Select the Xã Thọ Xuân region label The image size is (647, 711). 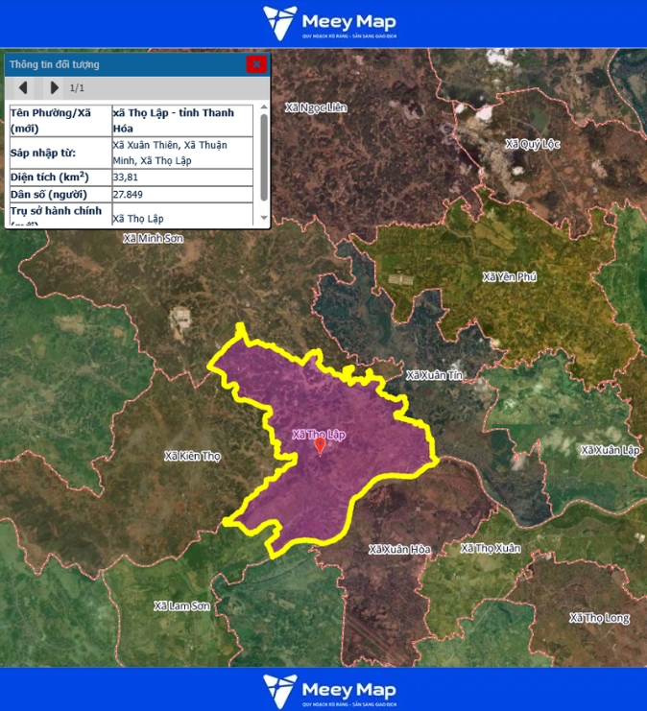pos(490,548)
